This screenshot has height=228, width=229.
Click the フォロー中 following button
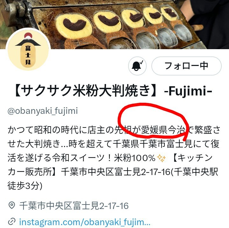[186, 66]
